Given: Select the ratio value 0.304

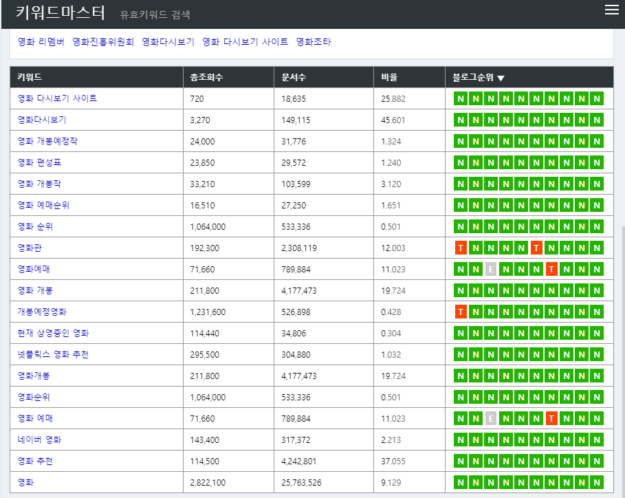Looking at the screenshot, I should [x=391, y=334].
